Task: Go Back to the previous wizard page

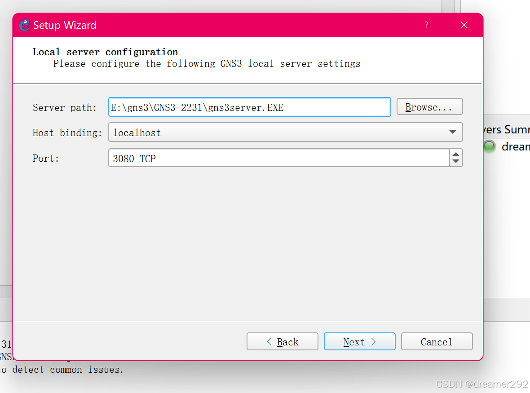Action: [282, 342]
